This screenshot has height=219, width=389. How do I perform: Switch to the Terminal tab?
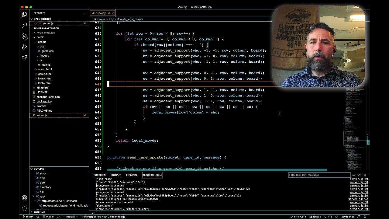click(132, 175)
